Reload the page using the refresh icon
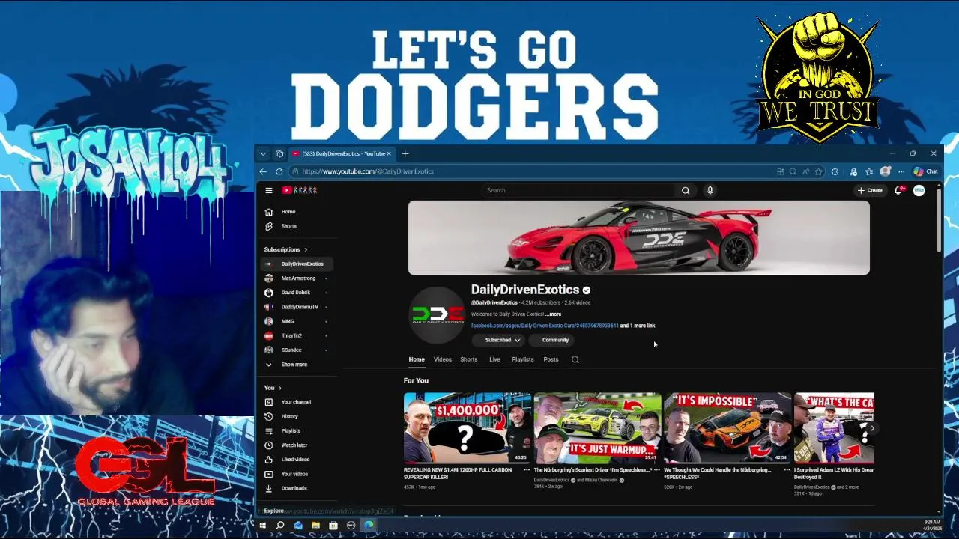The width and height of the screenshot is (959, 539). tap(279, 171)
